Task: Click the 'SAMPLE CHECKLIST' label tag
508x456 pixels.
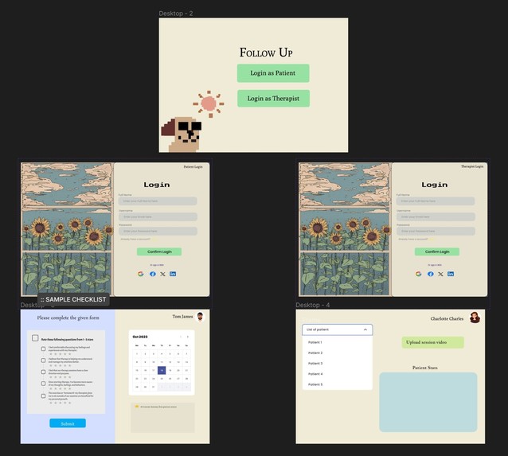Action: (x=73, y=299)
